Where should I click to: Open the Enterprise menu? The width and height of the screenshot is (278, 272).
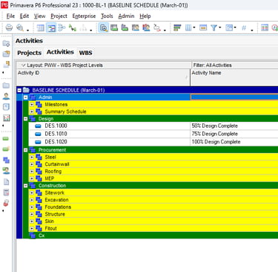coord(84,16)
